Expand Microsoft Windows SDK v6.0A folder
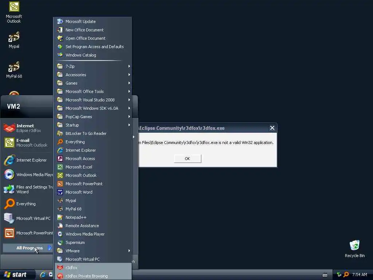 pos(93,108)
